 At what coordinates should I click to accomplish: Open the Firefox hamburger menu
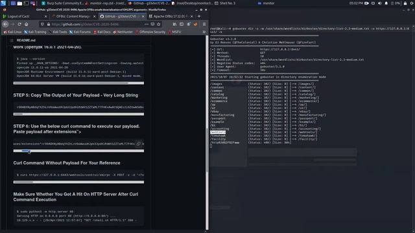coord(204,24)
